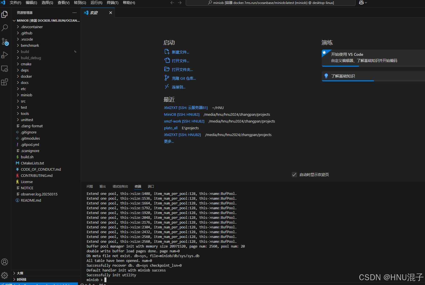Screen dimensions: 425x285
Task: Open the 终端 menu
Action: click(112, 3)
